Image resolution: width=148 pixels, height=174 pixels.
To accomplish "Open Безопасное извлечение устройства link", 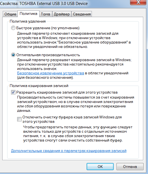I will click(x=51, y=73).
